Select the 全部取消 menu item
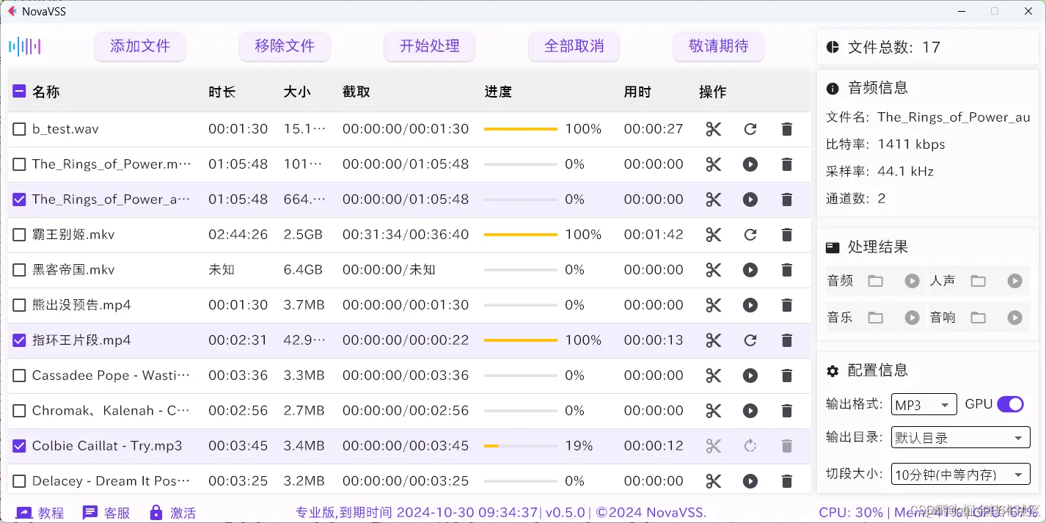Image resolution: width=1046 pixels, height=523 pixels. 574,45
